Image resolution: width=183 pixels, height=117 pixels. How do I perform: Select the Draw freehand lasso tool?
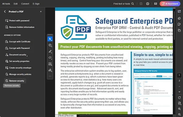coord(50,58)
